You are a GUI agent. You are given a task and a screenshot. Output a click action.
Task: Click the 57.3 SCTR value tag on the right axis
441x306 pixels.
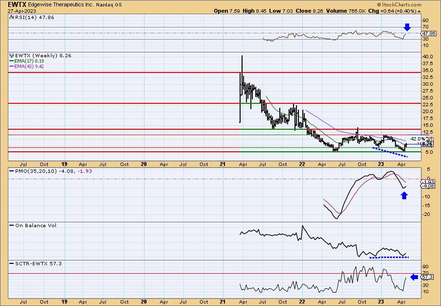pyautogui.click(x=427, y=277)
